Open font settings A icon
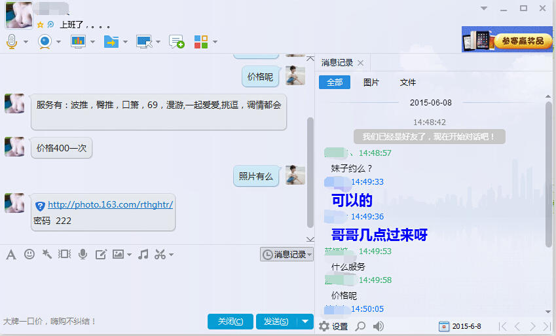The width and height of the screenshot is (556, 336). click(x=11, y=254)
